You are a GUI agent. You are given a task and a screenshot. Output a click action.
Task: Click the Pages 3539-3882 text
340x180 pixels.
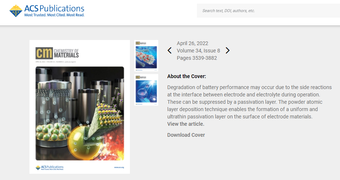click(x=196, y=58)
